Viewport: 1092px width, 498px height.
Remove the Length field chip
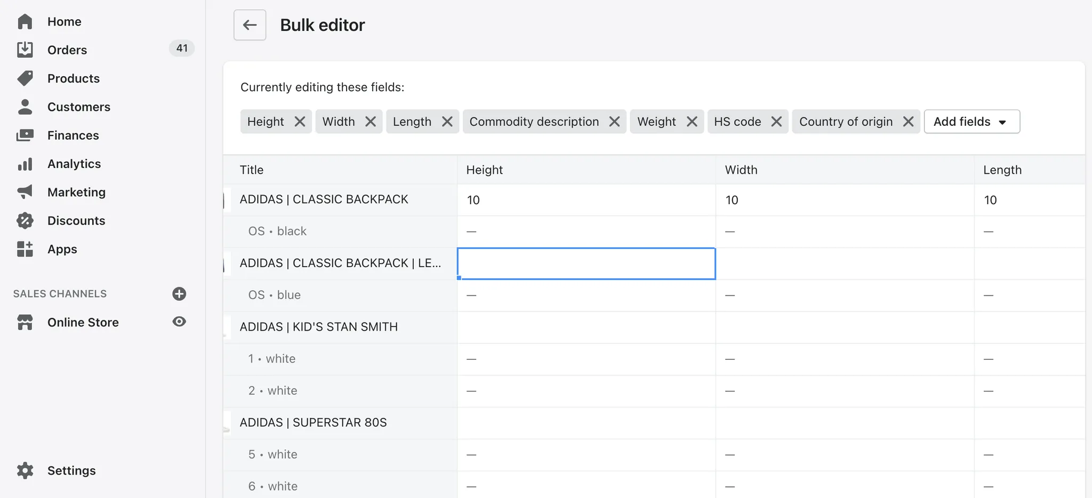447,122
